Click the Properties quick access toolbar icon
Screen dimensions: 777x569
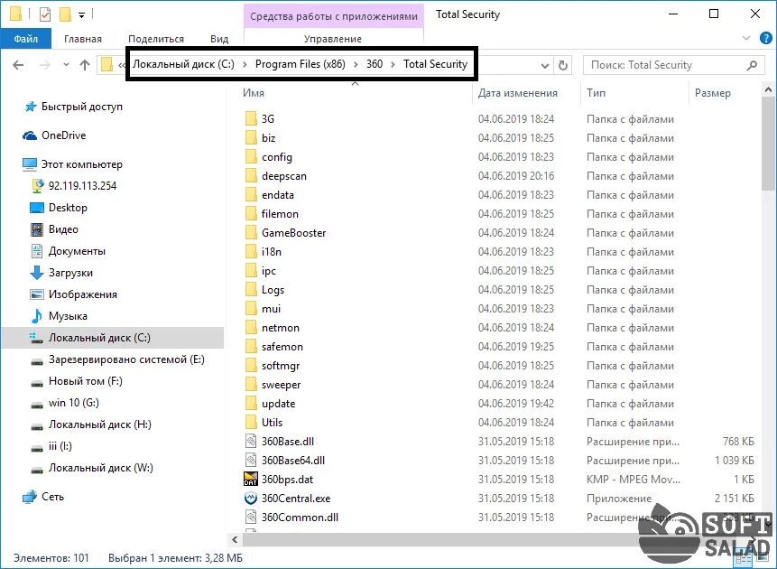click(44, 14)
